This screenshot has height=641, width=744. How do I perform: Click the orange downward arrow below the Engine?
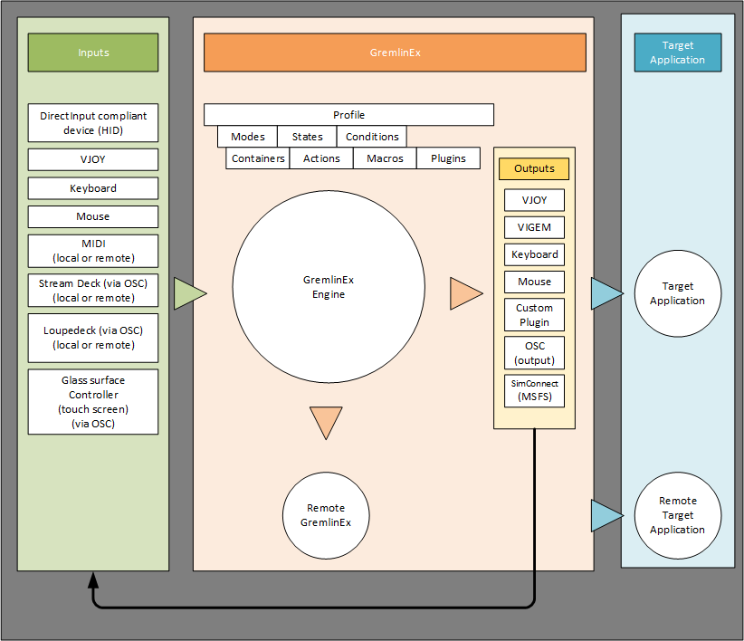326,420
